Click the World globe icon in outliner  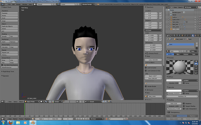pyautogui.click(x=171, y=15)
